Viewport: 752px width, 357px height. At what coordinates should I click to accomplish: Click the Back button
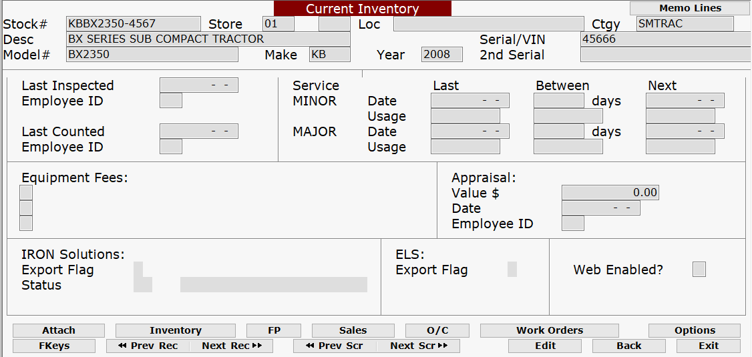tap(629, 346)
